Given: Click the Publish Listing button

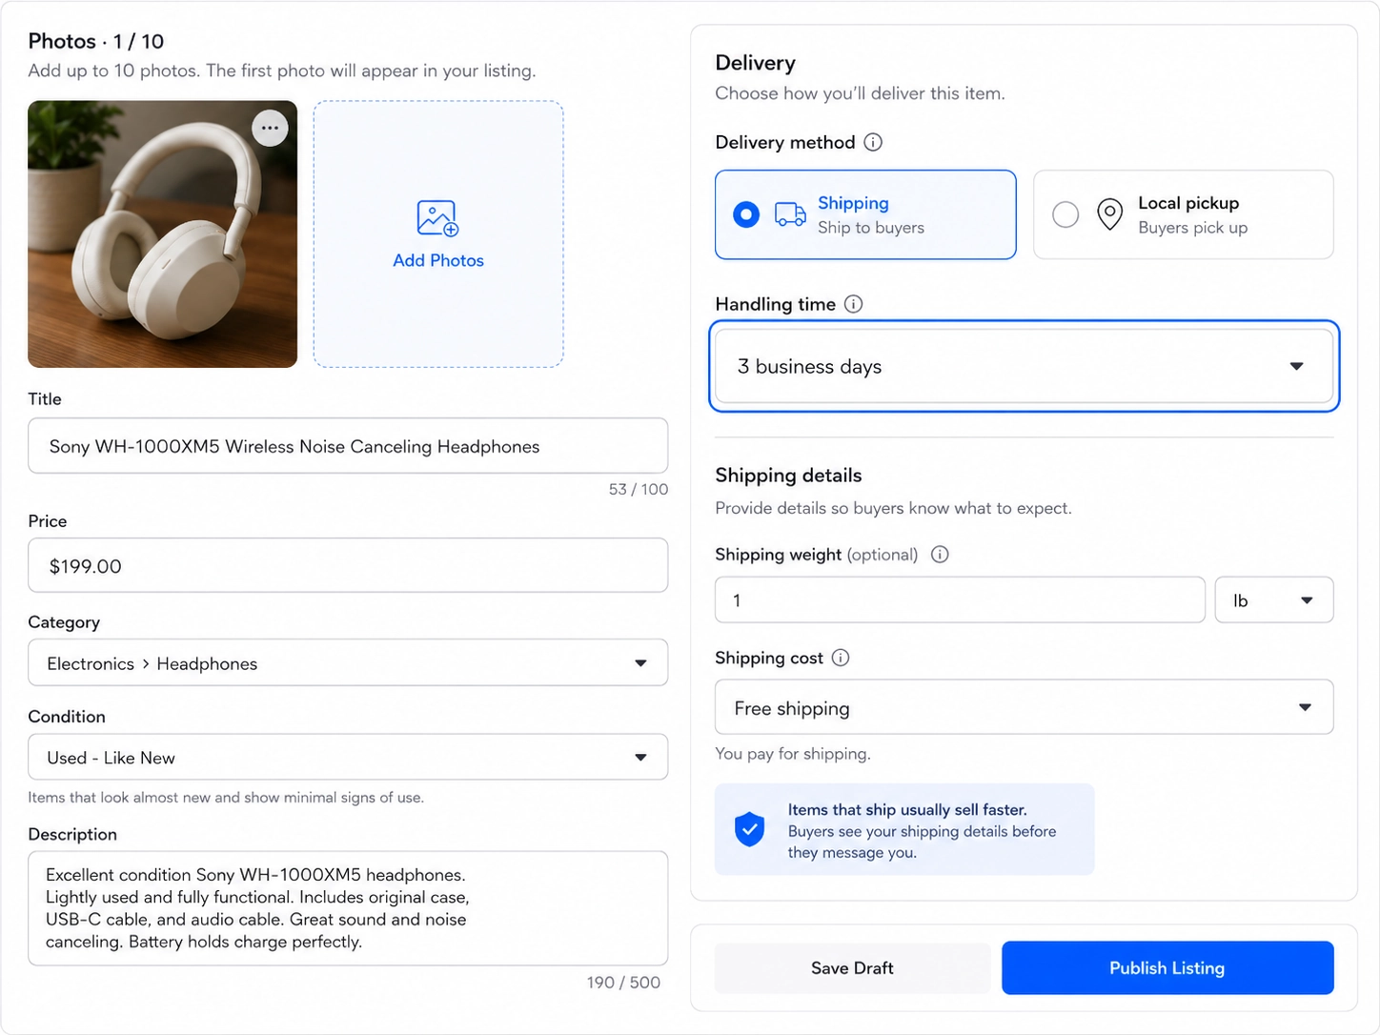Looking at the screenshot, I should 1167,968.
